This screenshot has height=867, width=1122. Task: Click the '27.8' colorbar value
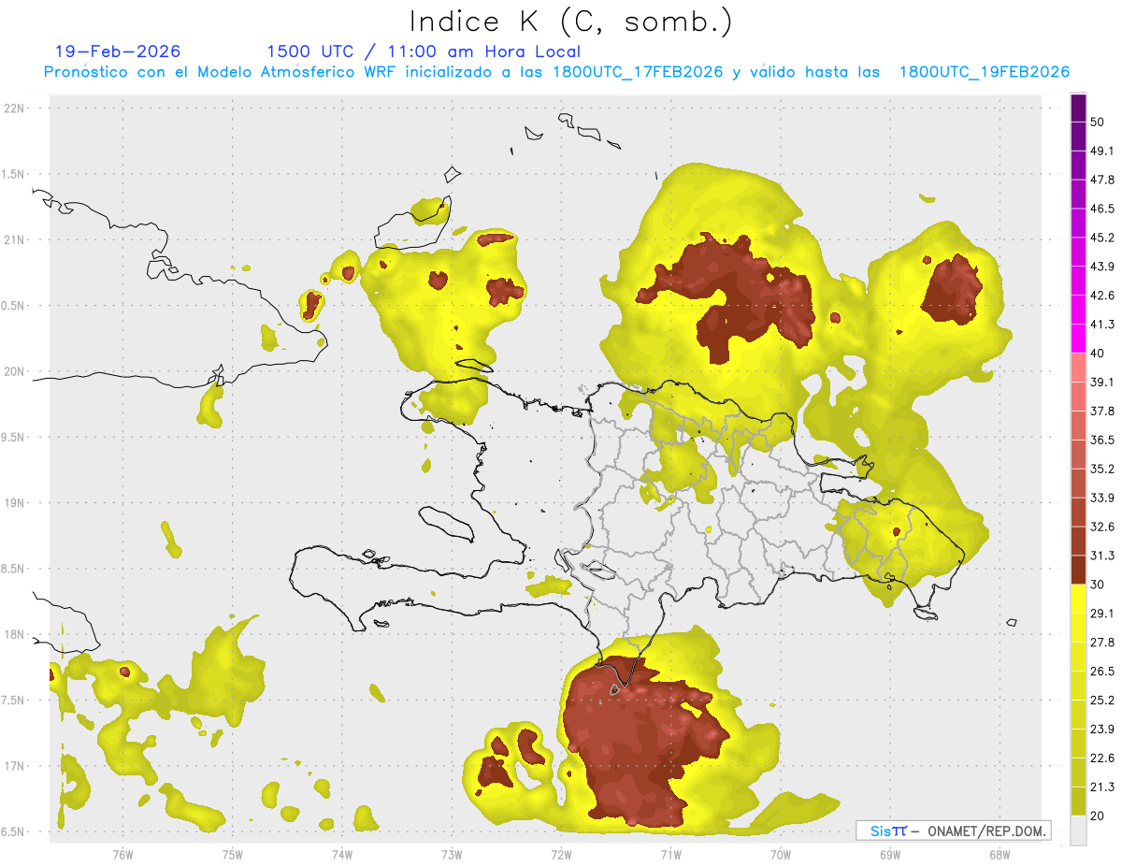point(1103,643)
